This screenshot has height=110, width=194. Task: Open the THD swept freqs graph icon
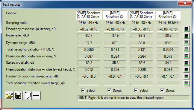[187, 83]
